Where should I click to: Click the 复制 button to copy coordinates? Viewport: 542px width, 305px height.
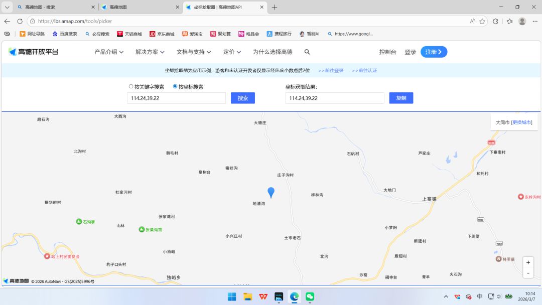(401, 98)
